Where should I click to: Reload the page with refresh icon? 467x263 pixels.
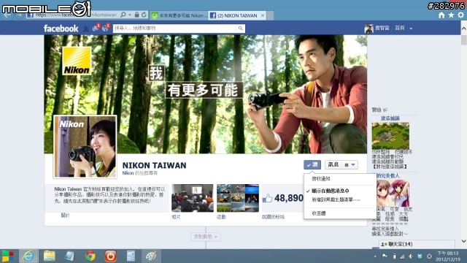click(x=144, y=15)
